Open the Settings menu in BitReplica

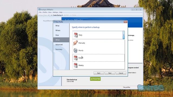(x=55, y=12)
